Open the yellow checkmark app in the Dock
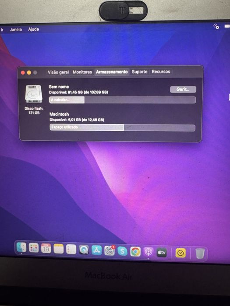The width and height of the screenshot is (230, 306). [x=180, y=253]
